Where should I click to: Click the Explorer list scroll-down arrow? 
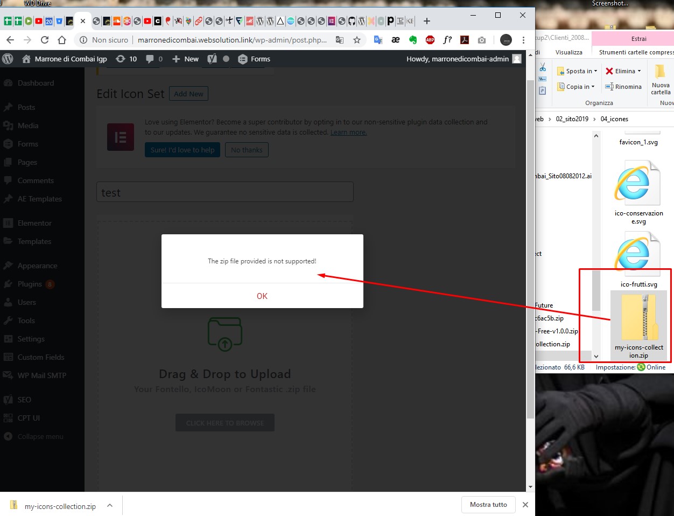coord(596,356)
